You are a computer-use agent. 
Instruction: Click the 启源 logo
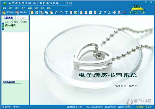(x=137, y=8)
